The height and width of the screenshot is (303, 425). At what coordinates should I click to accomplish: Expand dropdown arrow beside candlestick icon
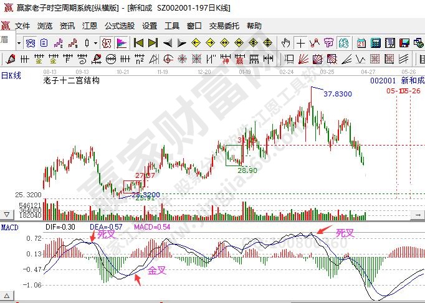[x=95, y=43]
